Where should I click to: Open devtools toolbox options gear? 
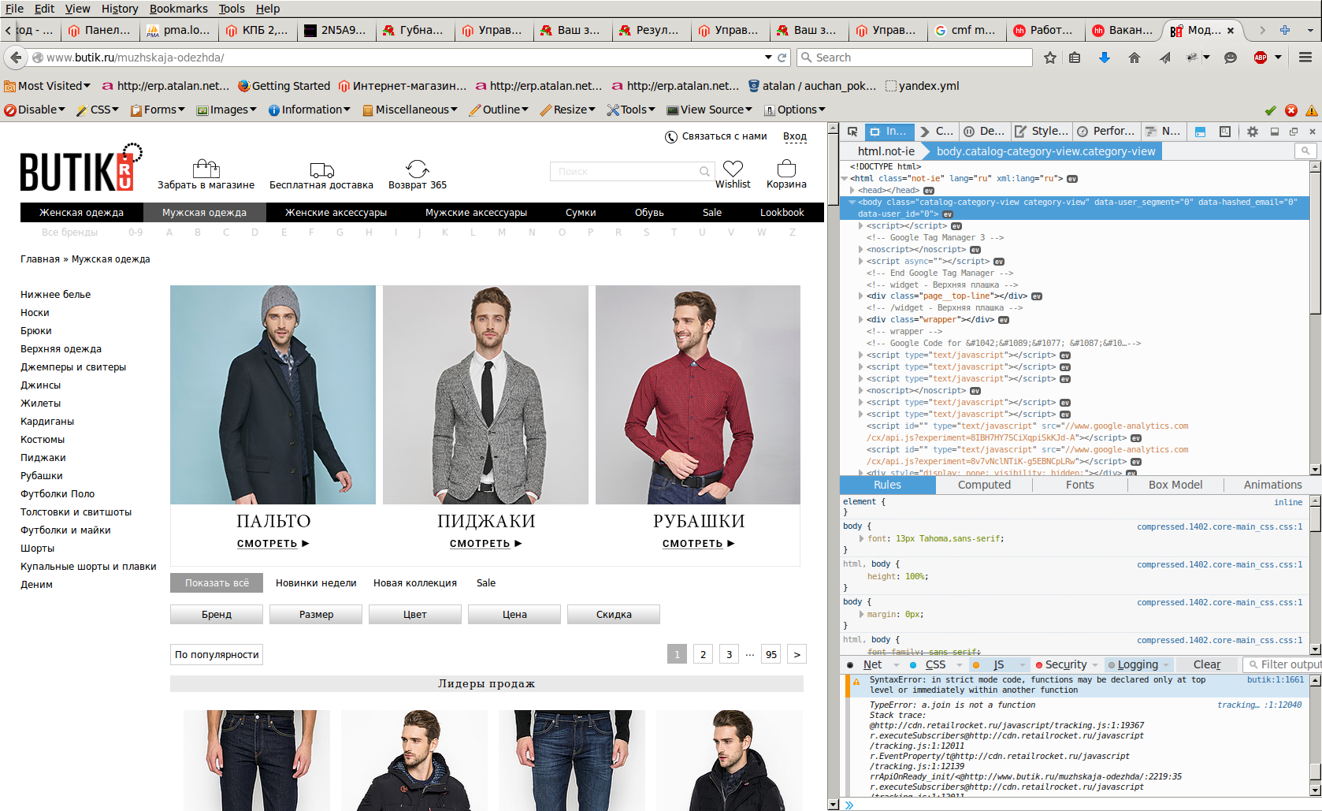(1252, 132)
